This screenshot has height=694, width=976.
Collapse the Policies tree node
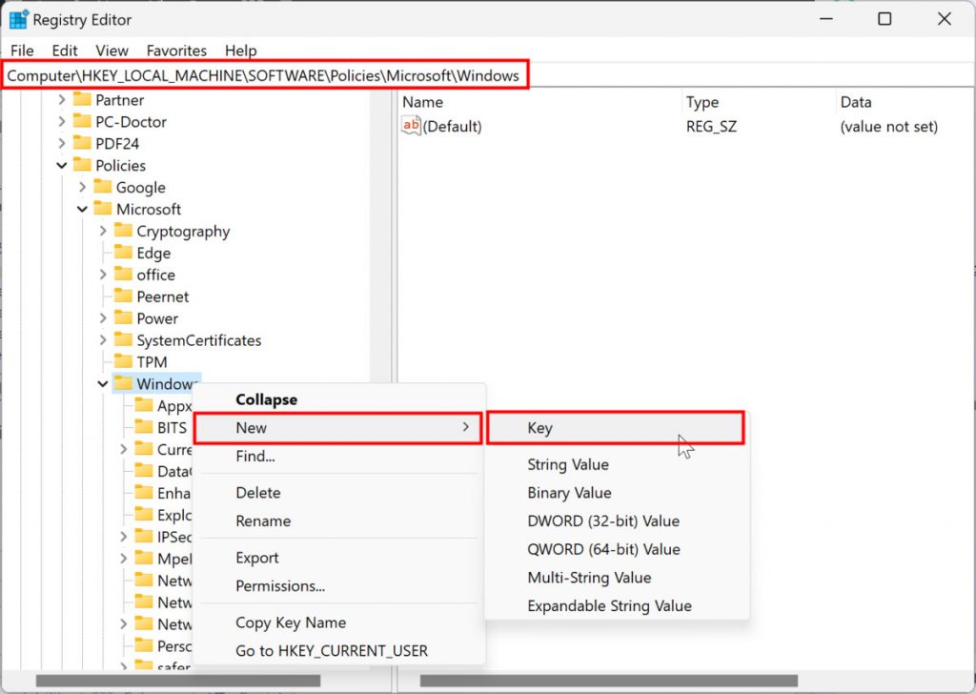tap(62, 165)
